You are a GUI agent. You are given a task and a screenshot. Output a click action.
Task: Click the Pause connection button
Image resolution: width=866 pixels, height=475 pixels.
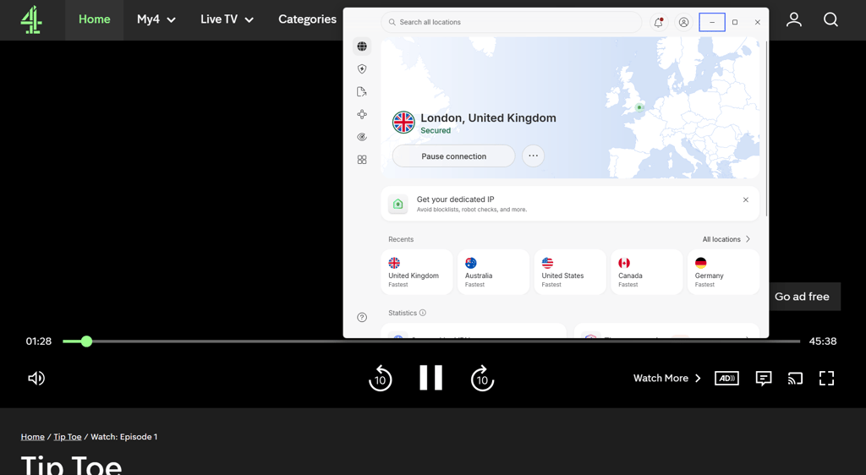[x=453, y=156]
